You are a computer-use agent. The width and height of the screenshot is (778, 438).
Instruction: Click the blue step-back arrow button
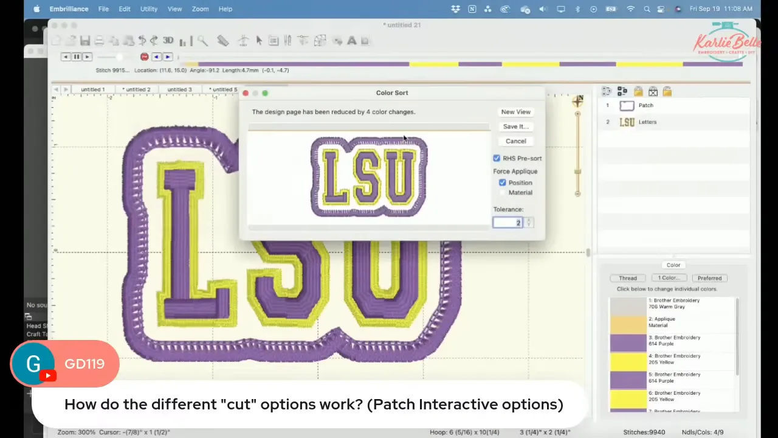click(157, 57)
